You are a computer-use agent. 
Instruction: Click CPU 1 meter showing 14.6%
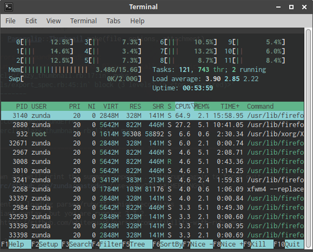(45, 51)
